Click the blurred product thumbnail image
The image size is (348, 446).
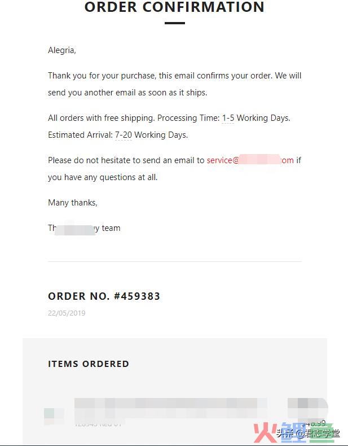(54, 416)
